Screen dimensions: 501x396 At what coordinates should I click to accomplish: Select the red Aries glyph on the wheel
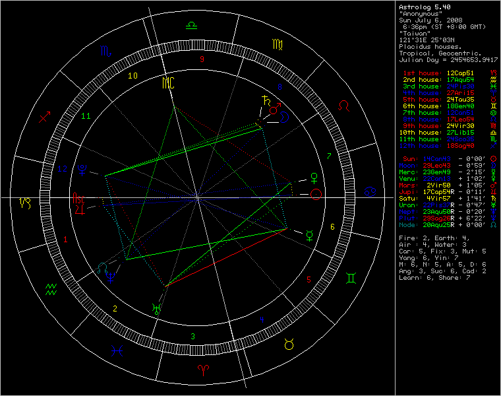[196, 370]
